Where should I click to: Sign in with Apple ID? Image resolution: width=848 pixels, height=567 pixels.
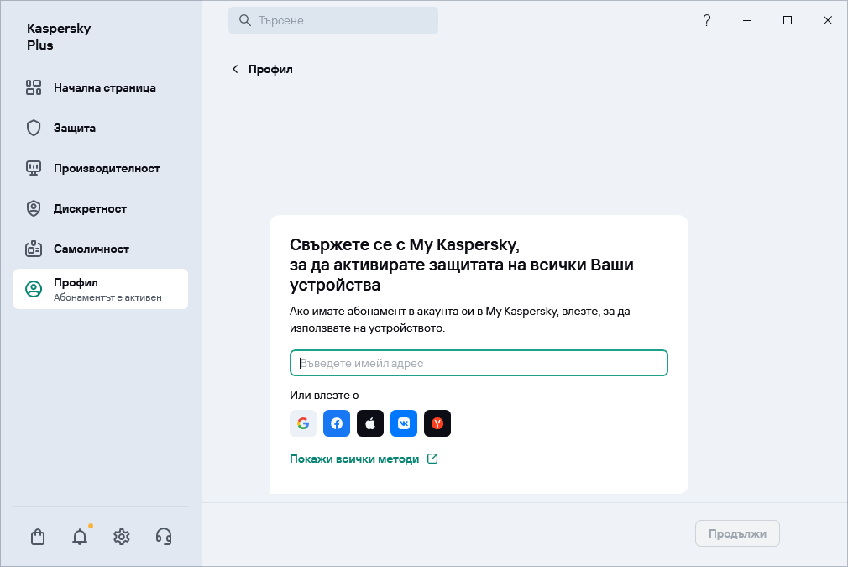point(370,423)
